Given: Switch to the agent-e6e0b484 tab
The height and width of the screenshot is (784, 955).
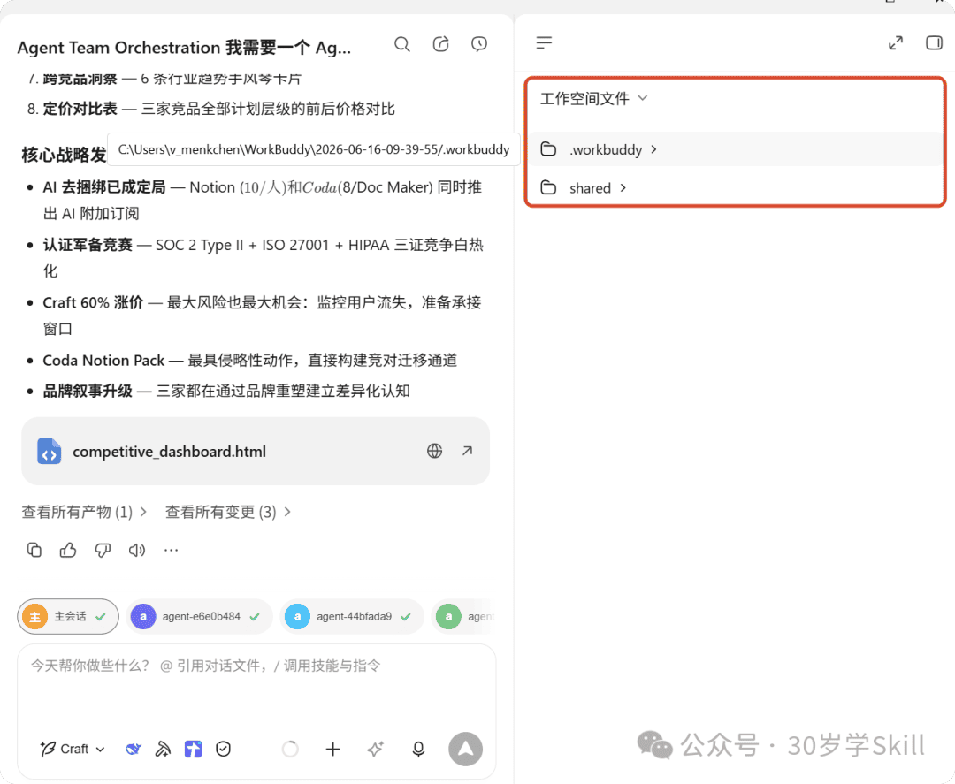Looking at the screenshot, I should (x=199, y=617).
